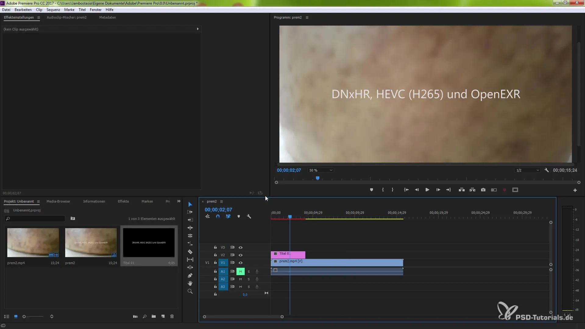Mark In point in Program monitor
This screenshot has width=585, height=329.
(x=383, y=190)
